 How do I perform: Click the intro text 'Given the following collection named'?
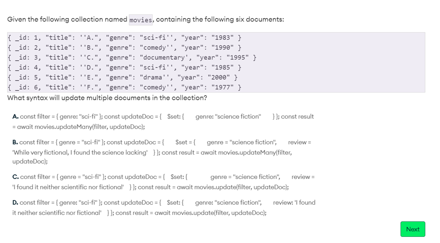tap(67, 20)
